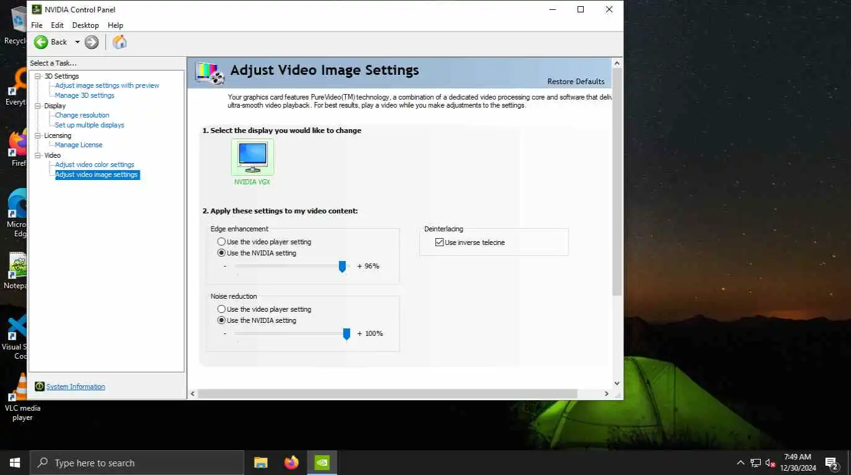Click scroll right arrow in settings panel

pos(606,393)
